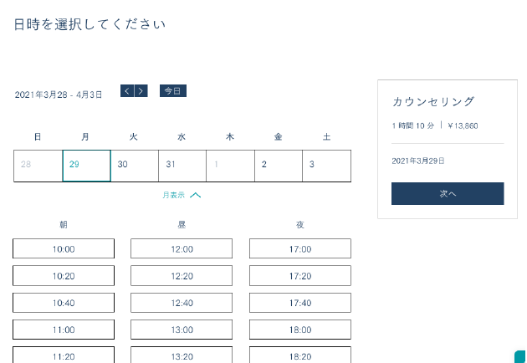Pick Friday the 2nd date cell
The height and width of the screenshot is (363, 527).
[278, 166]
